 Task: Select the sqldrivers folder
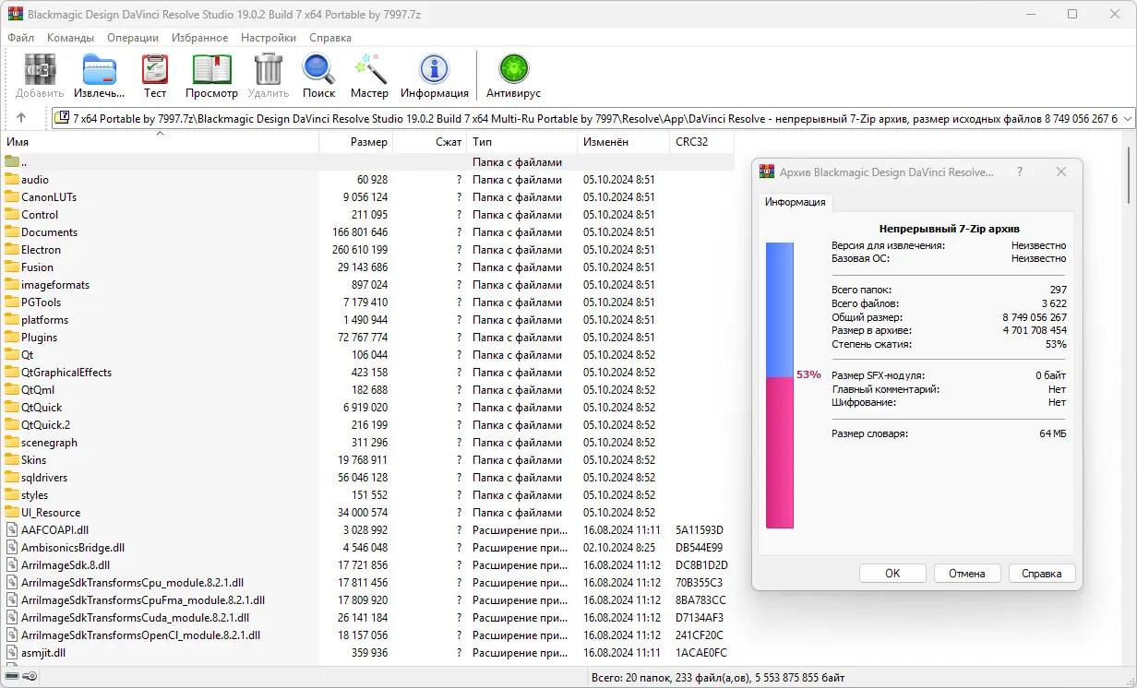[36, 478]
